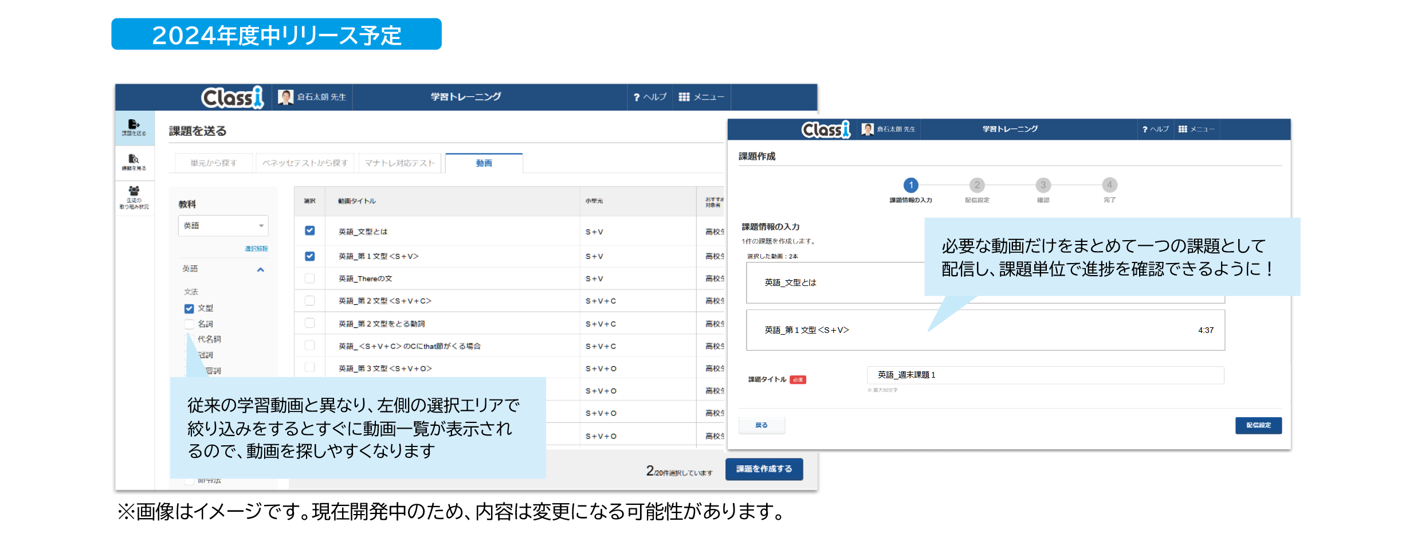Open the 生徒の取り組み状況 sidebar icon
This screenshot has height=545, width=1421.
click(x=134, y=198)
